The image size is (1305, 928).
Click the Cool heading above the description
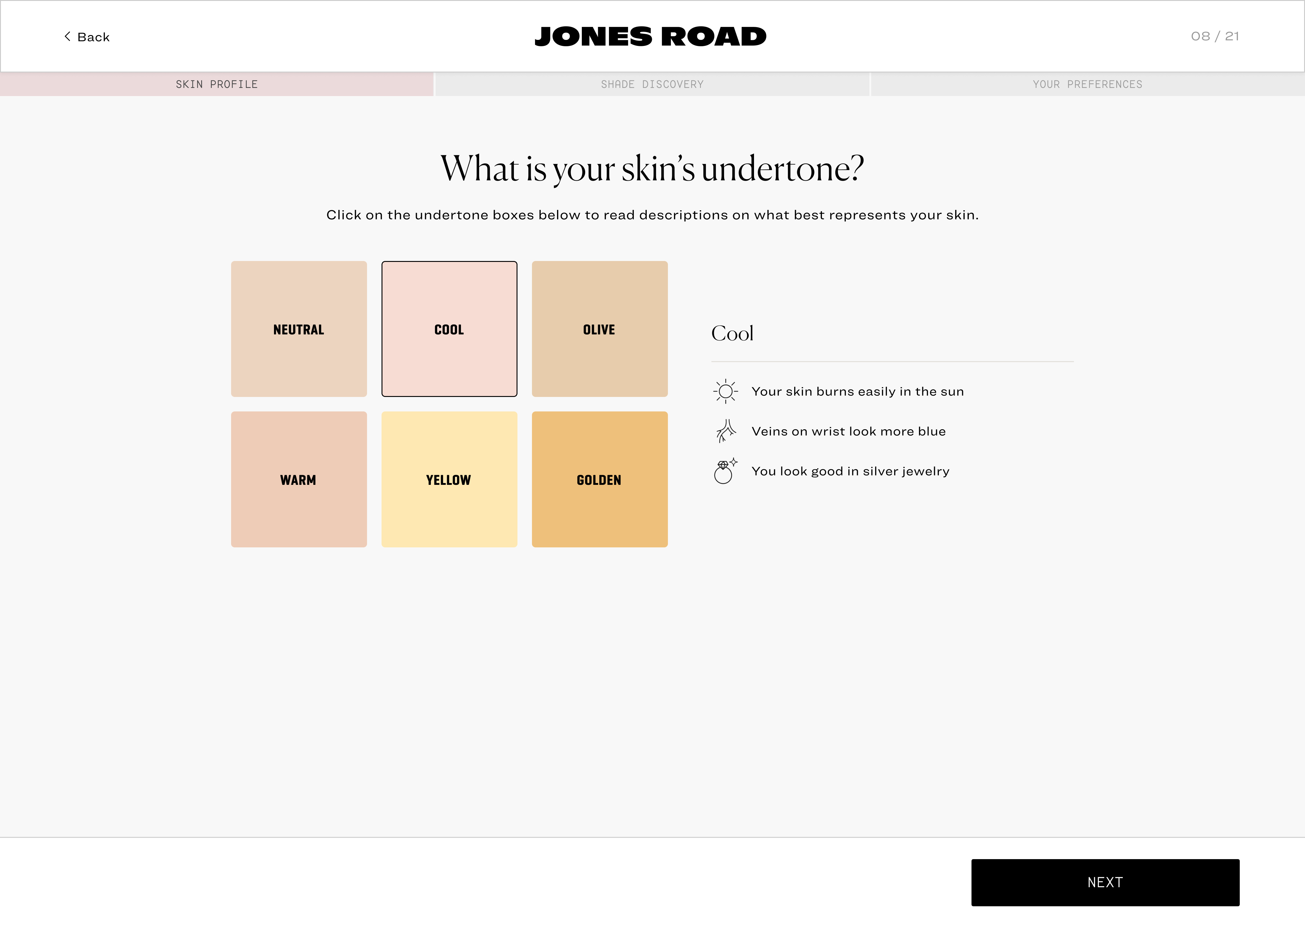point(732,333)
